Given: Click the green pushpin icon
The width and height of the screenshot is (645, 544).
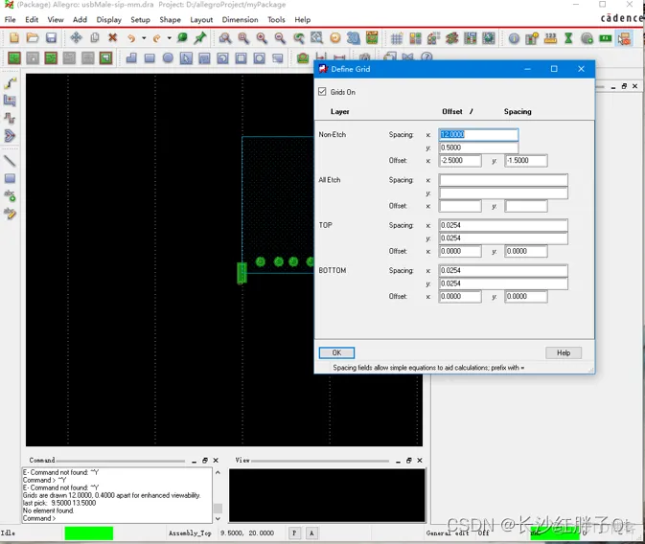Looking at the screenshot, I should 200,37.
